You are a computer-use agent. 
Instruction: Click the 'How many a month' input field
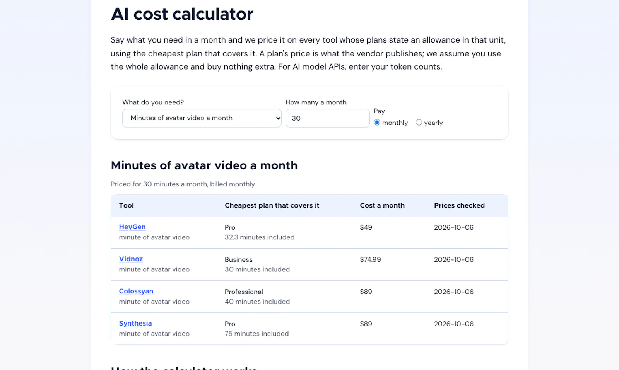(328, 118)
